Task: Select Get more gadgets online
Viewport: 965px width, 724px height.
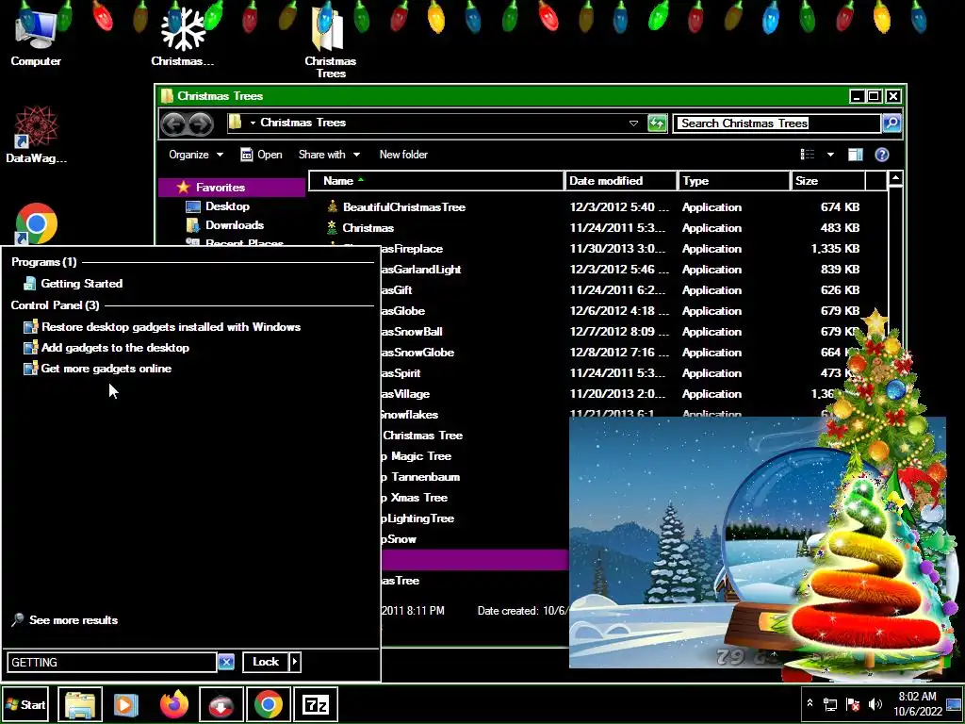Action: click(97, 369)
